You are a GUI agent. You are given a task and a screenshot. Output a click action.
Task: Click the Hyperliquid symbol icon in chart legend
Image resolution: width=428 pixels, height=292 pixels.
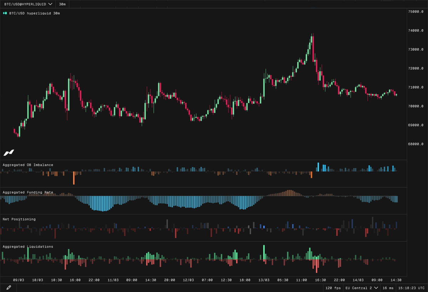[x=5, y=13]
